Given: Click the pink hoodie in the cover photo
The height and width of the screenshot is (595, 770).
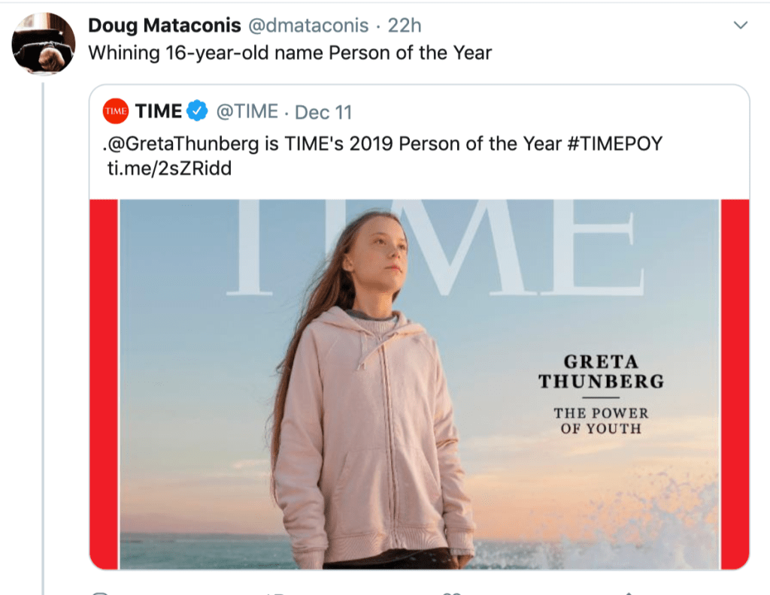Looking at the screenshot, I should tap(368, 436).
